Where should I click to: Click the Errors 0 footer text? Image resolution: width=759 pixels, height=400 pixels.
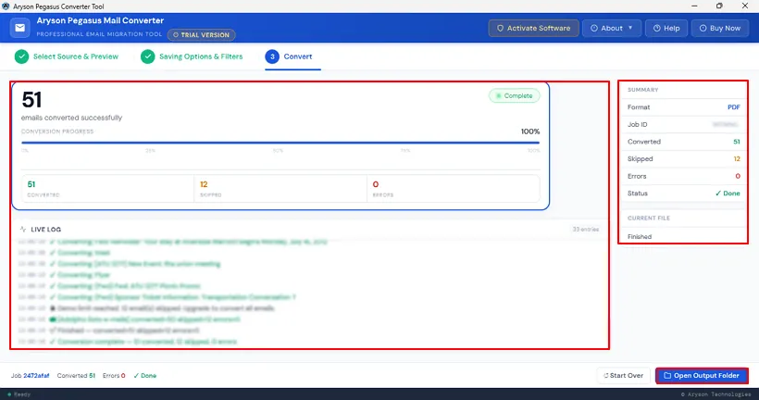point(114,376)
